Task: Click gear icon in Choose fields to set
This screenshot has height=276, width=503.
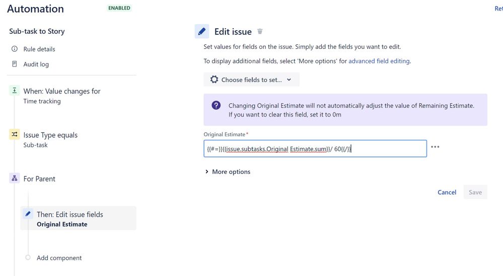Action: 214,79
